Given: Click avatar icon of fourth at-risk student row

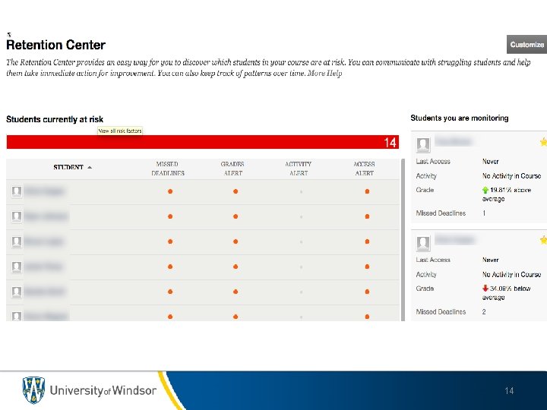Looking at the screenshot, I should pos(17,266).
